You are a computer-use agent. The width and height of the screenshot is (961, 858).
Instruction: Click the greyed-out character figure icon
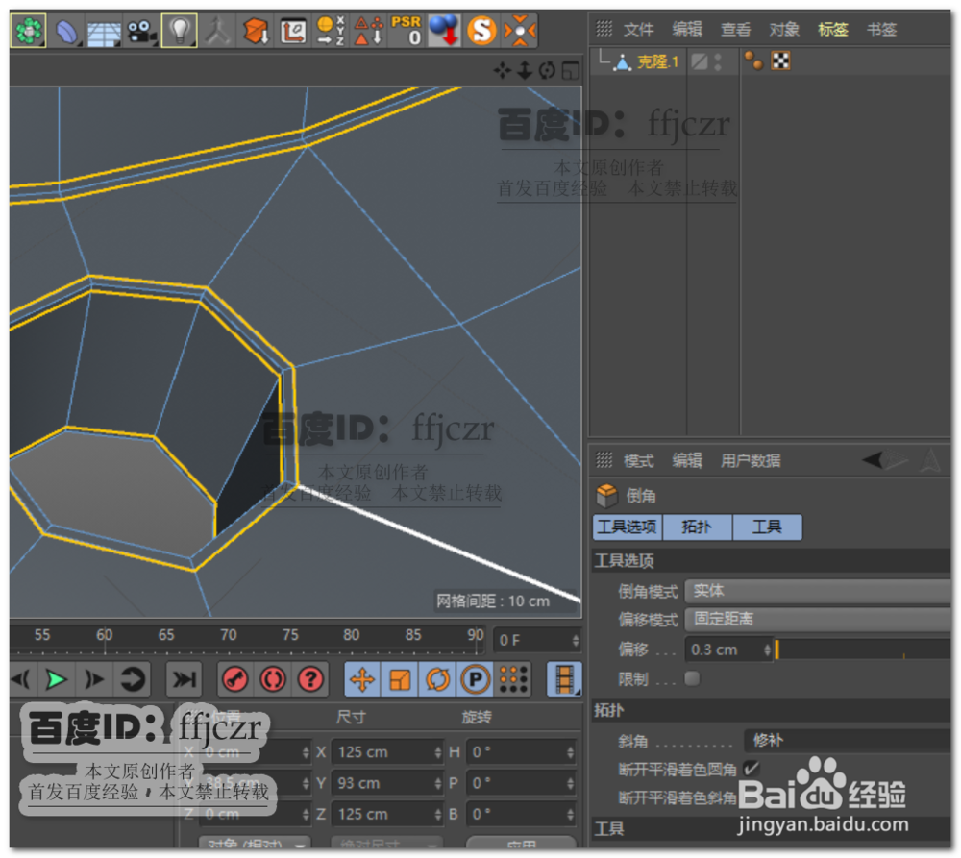coord(216,32)
